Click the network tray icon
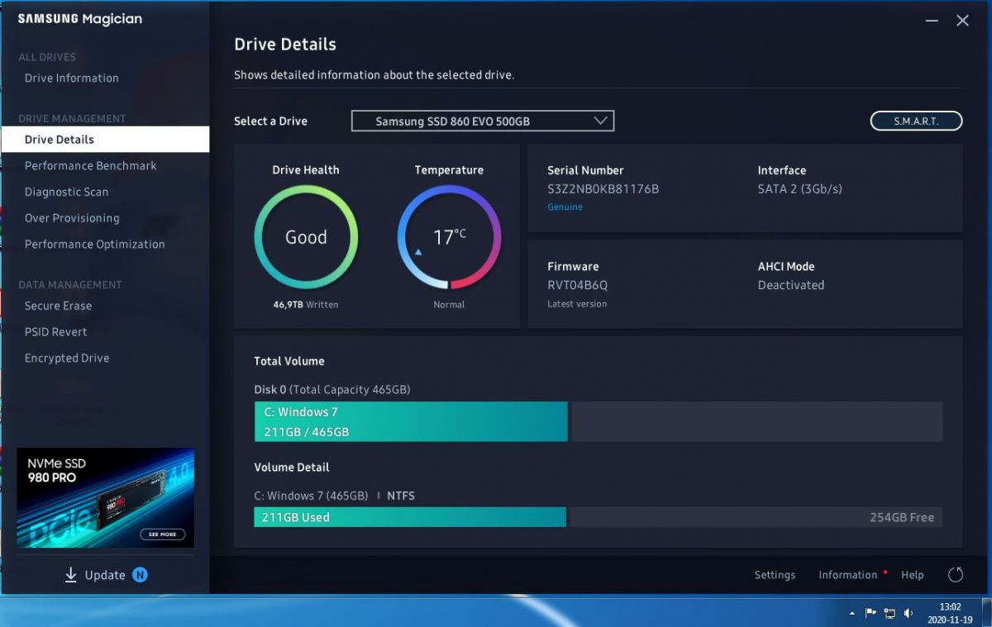 pos(889,613)
